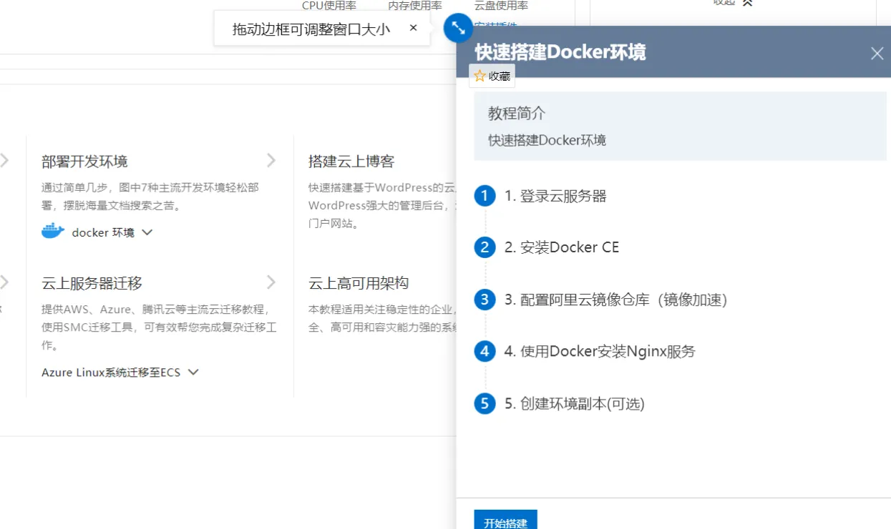
Task: Click the Docker whale icon
Action: coord(53,231)
